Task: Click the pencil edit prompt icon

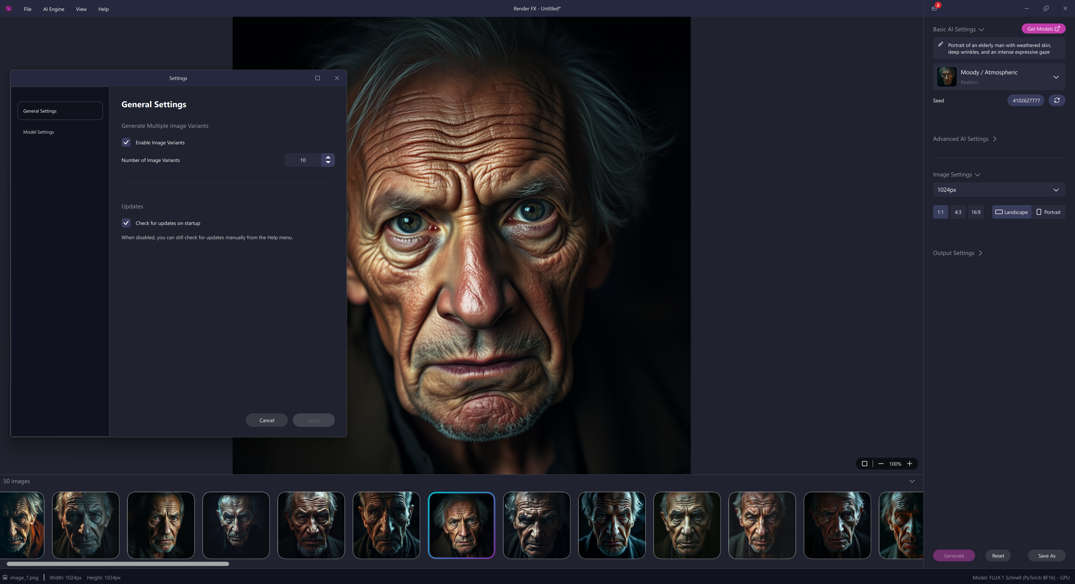Action: 941,44
